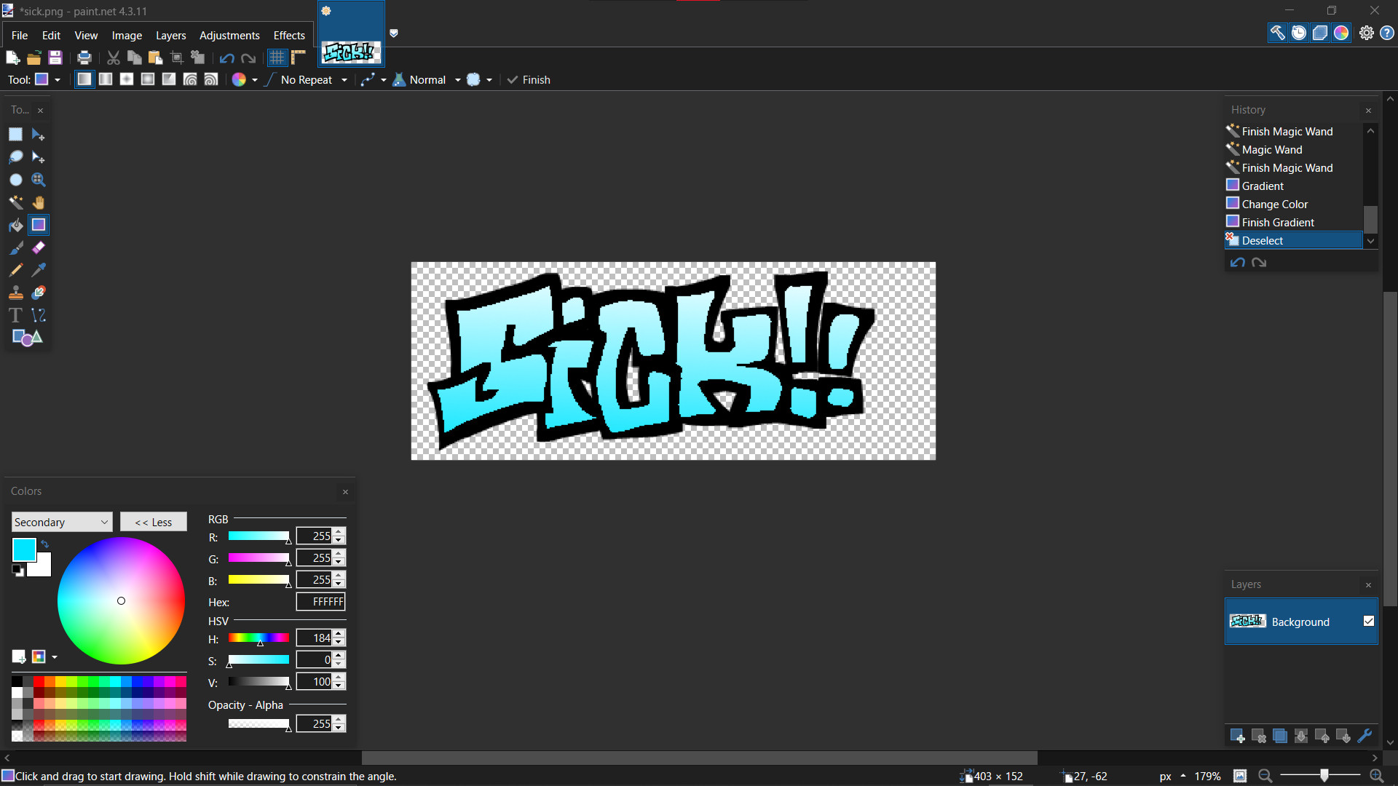This screenshot has height=786, width=1398.
Task: Open the Effects menu
Action: click(x=288, y=35)
